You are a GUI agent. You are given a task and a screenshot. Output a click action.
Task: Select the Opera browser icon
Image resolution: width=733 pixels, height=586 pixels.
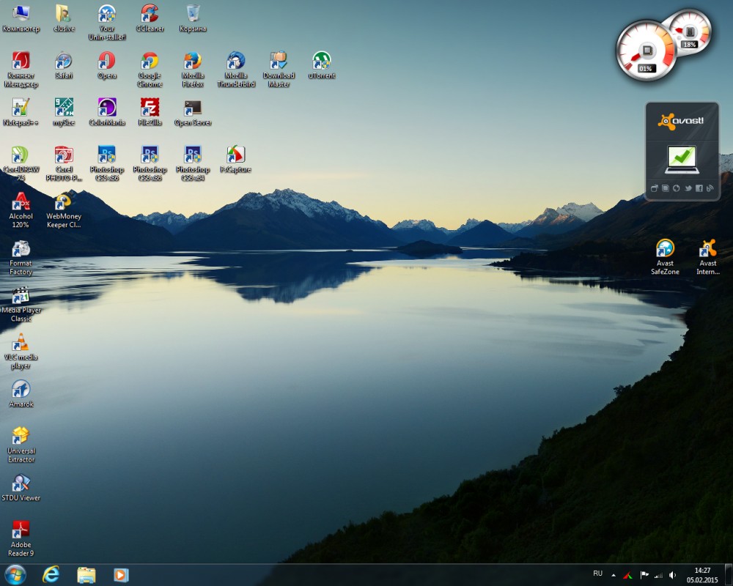[x=107, y=62]
